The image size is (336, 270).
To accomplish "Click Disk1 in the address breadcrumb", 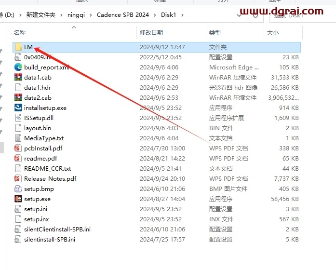I will pos(168,15).
